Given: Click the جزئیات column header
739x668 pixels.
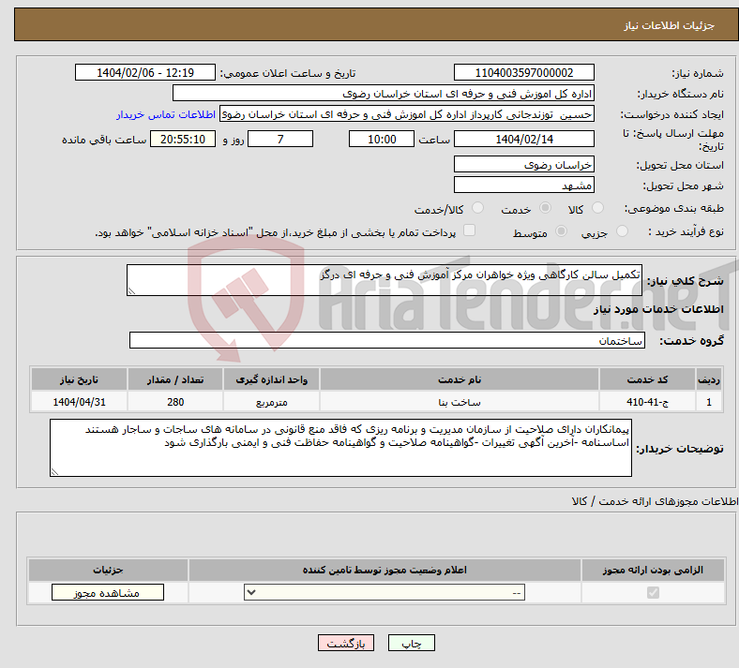Looking at the screenshot, I should click(108, 570).
